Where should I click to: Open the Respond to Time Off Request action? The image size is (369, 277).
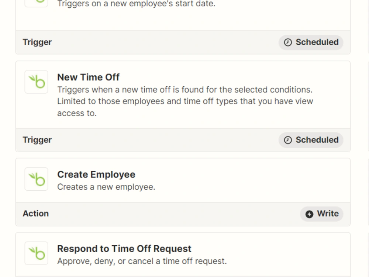[x=183, y=254]
